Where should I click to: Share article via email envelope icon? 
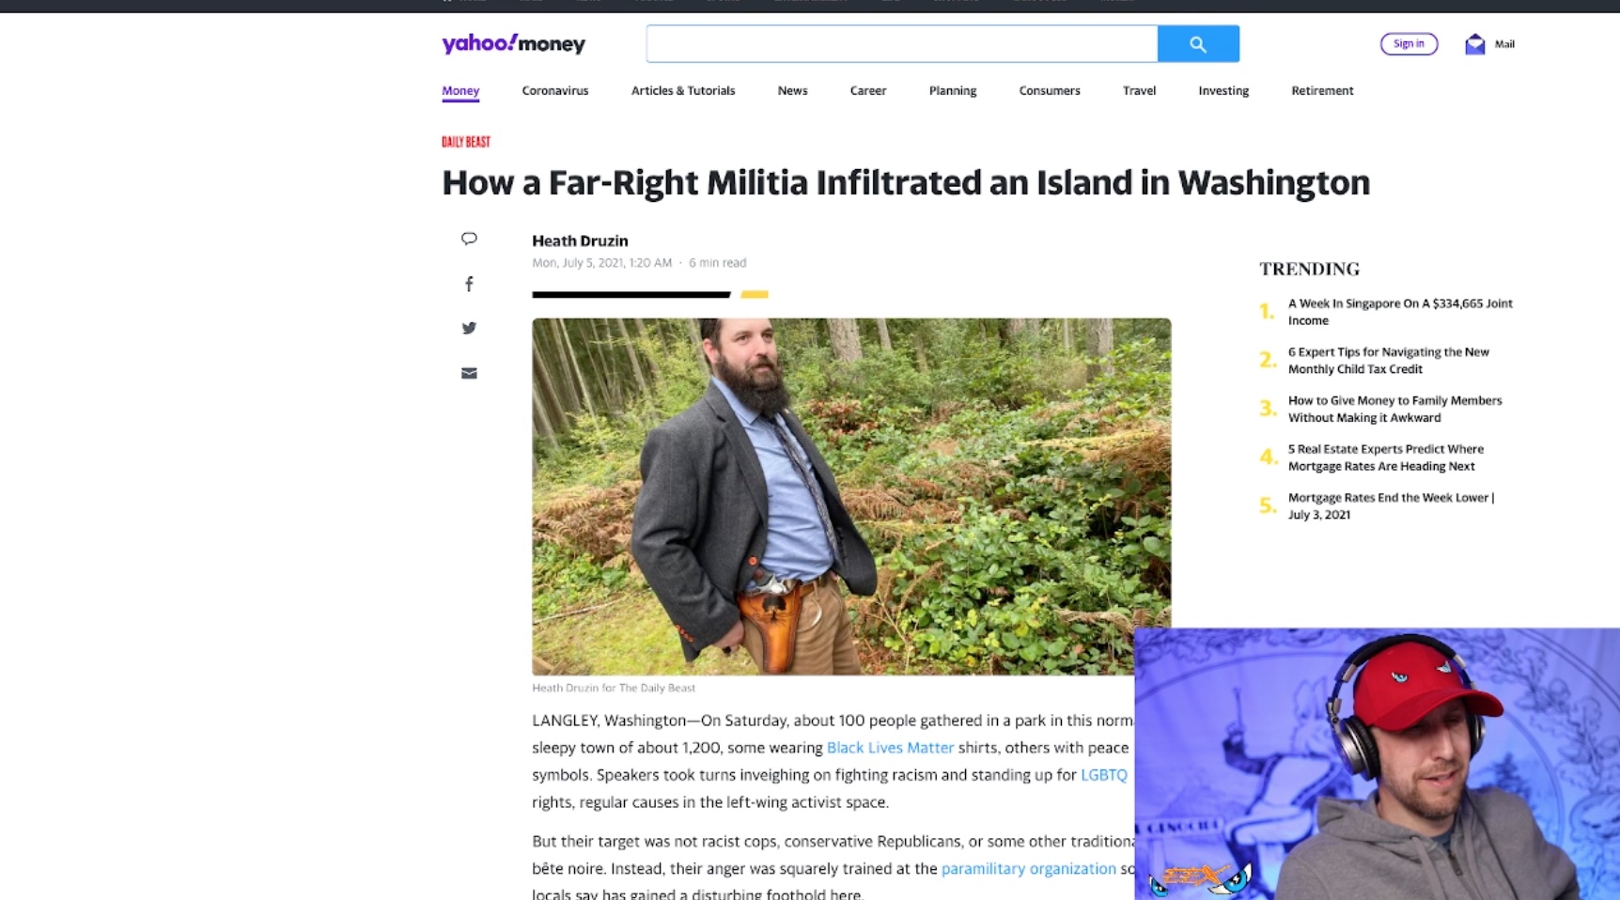(x=469, y=373)
